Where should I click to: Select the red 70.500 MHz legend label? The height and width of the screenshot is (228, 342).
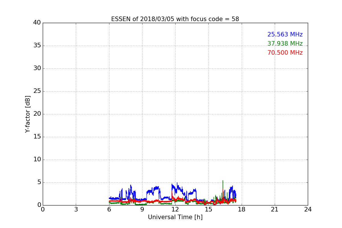pyautogui.click(x=285, y=53)
